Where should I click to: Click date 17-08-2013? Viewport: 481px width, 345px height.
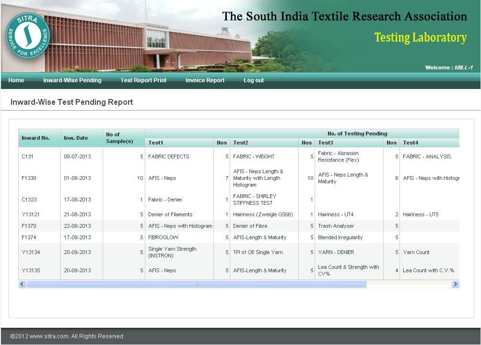tap(77, 200)
